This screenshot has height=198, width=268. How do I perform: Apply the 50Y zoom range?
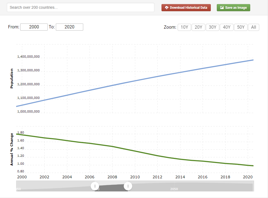click(x=241, y=27)
